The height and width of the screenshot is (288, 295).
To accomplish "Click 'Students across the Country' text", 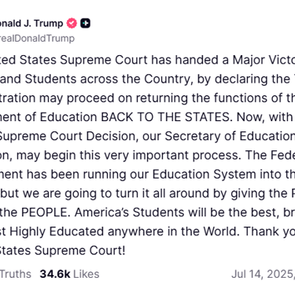I will pyautogui.click(x=109, y=79).
